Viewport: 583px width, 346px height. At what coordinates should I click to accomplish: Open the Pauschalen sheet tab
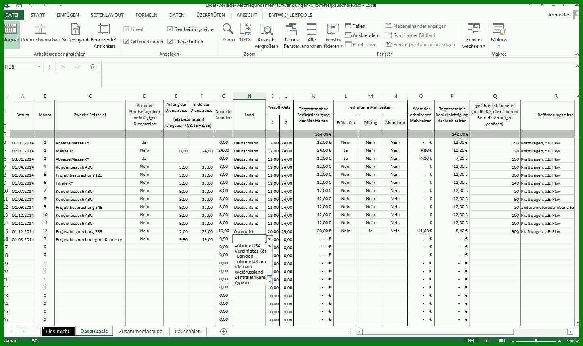(187, 332)
